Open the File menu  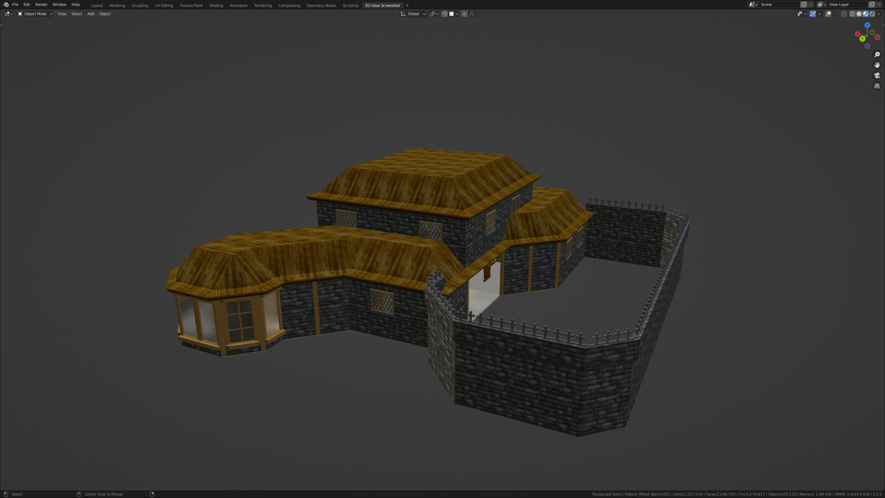[x=15, y=4]
